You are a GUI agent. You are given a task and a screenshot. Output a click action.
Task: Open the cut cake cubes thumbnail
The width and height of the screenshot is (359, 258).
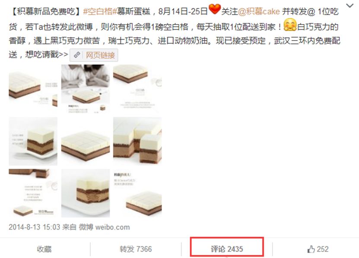pyautogui.click(x=137, y=141)
